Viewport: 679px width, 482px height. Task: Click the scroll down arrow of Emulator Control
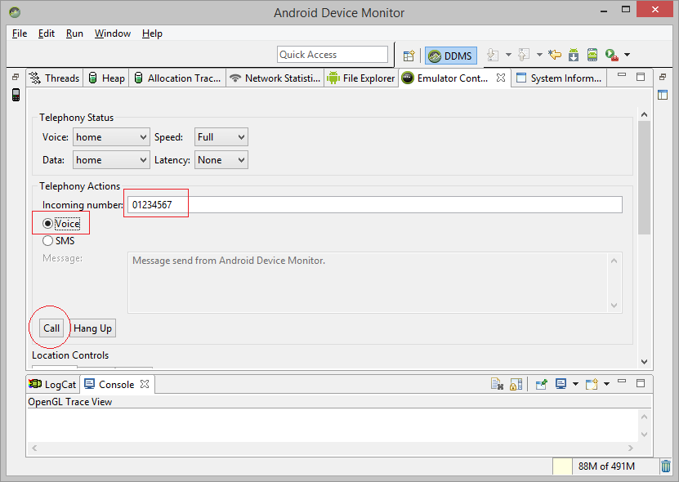tap(645, 362)
